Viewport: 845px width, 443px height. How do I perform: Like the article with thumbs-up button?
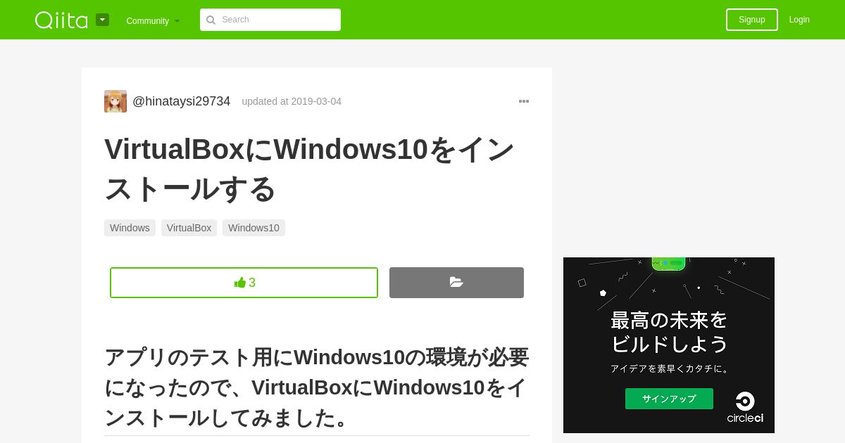click(x=244, y=283)
